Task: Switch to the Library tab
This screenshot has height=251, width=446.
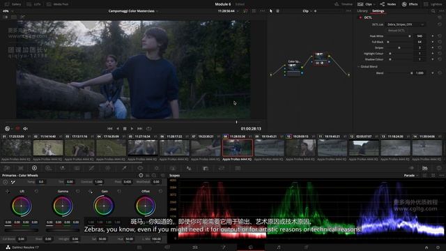Action: pyautogui.click(x=362, y=11)
